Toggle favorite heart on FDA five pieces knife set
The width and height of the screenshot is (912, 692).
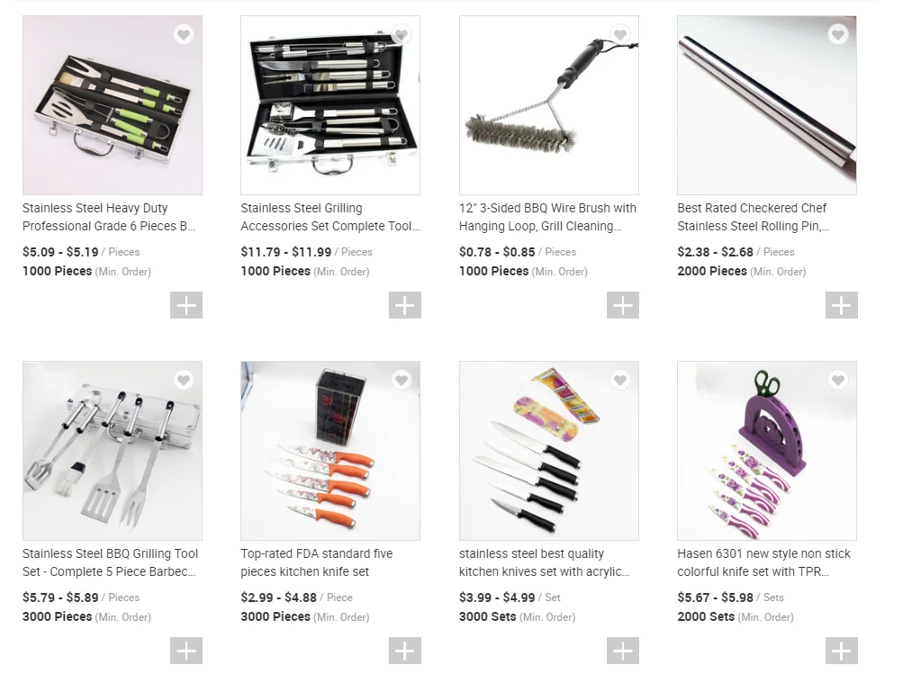pos(402,381)
